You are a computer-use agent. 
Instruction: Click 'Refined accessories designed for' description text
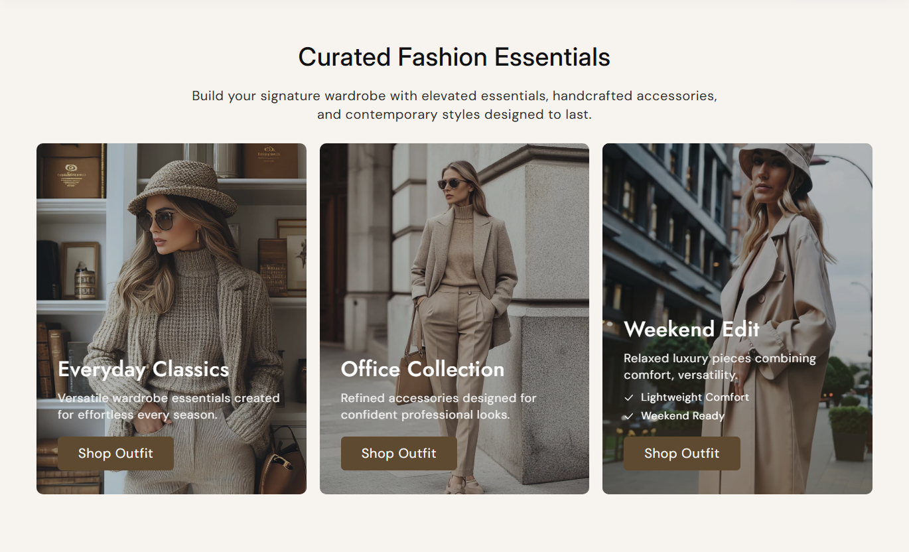[x=439, y=398]
